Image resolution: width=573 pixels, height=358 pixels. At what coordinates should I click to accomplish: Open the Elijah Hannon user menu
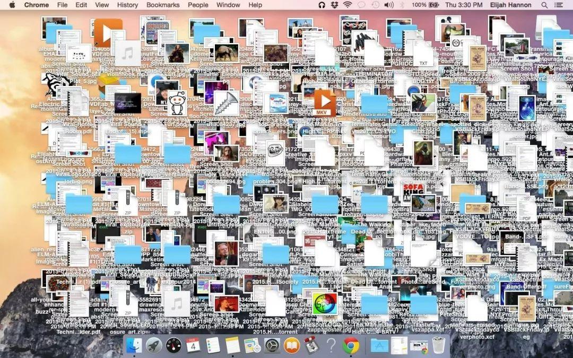pyautogui.click(x=510, y=5)
